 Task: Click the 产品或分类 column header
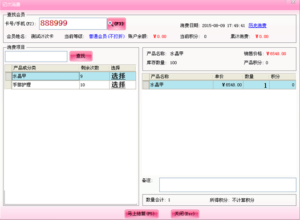46,68
